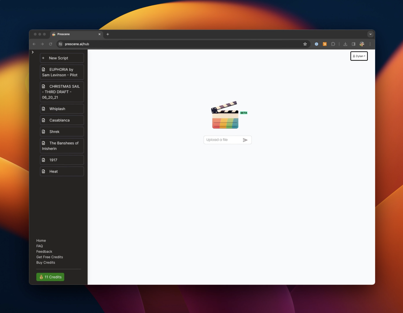Click the document icon beside Casablanca
The width and height of the screenshot is (403, 313).
[x=43, y=120]
